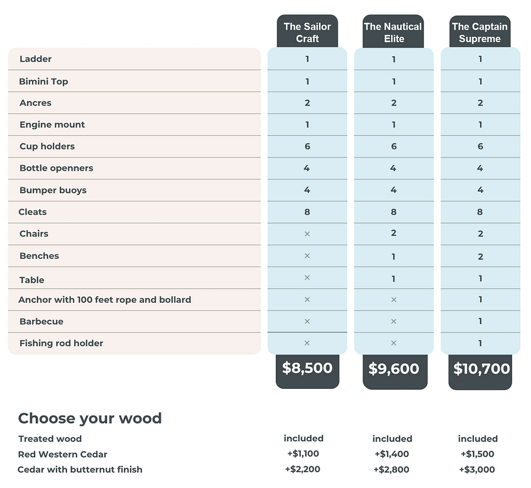Click the Sailor Craft Benches X mark
This screenshot has width=531, height=488.
(x=307, y=256)
